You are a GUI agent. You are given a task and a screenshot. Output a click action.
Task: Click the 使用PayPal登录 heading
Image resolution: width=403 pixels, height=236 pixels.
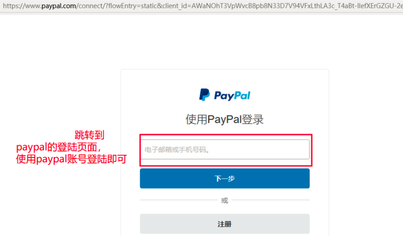point(225,120)
